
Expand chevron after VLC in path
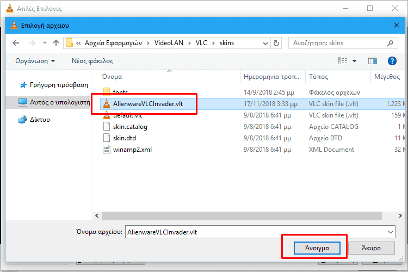click(x=213, y=43)
